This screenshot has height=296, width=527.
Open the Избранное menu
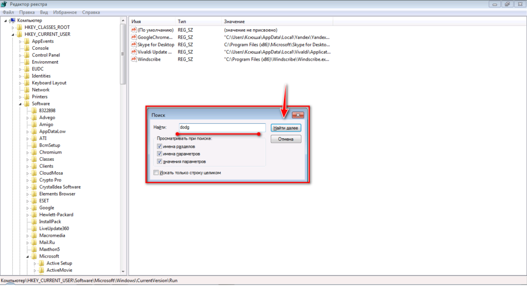point(64,12)
